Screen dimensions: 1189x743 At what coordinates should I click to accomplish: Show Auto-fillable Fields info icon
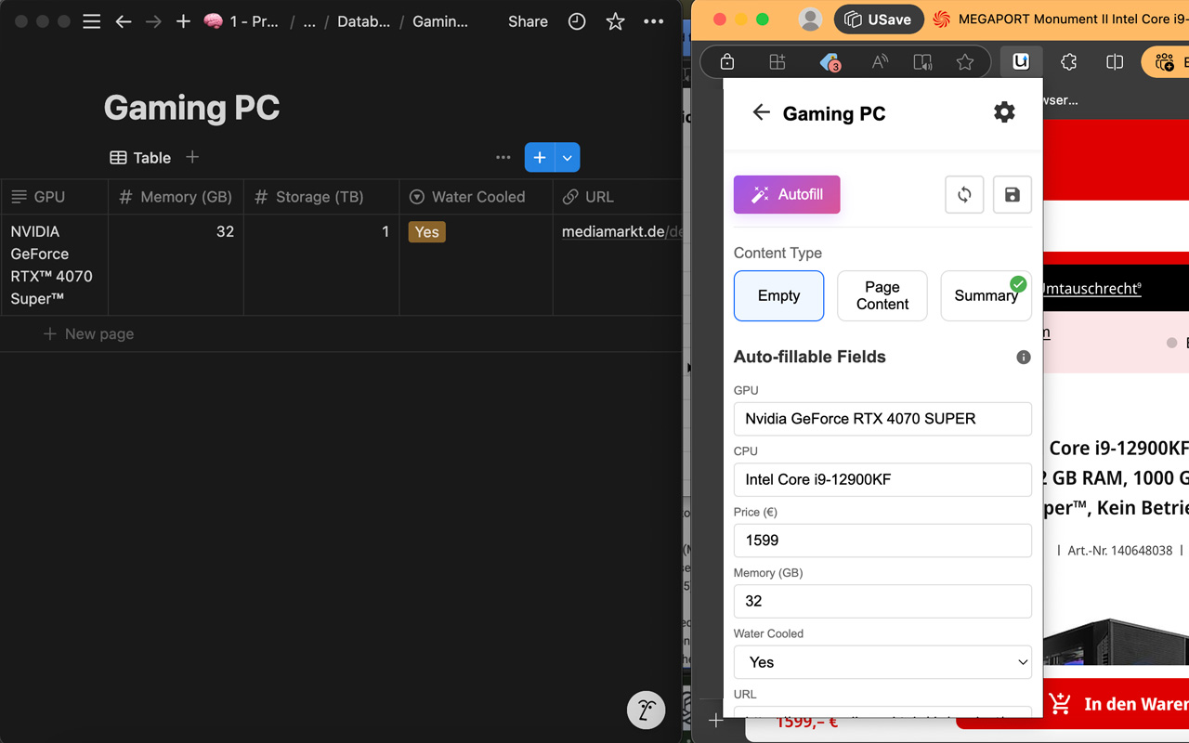pos(1024,358)
